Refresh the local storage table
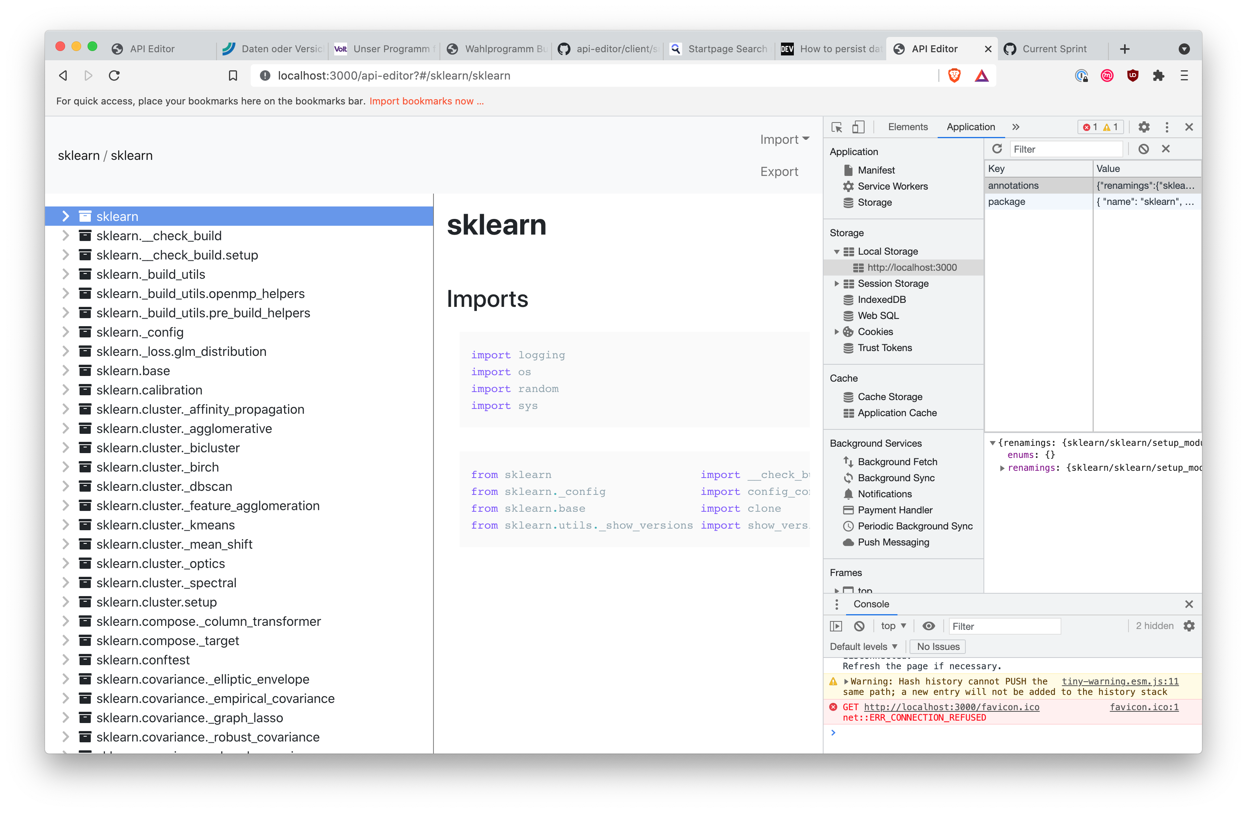 997,149
